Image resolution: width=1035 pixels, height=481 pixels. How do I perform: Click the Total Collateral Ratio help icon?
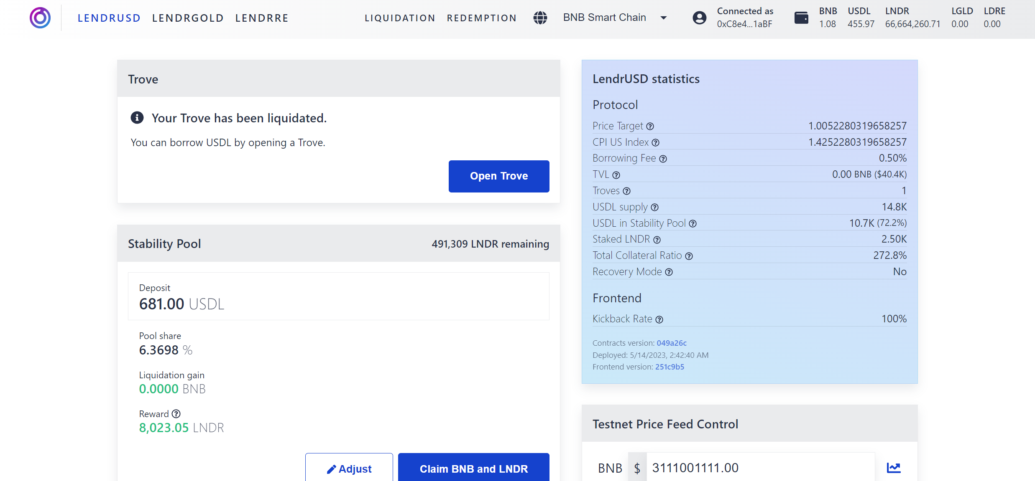[x=689, y=256]
